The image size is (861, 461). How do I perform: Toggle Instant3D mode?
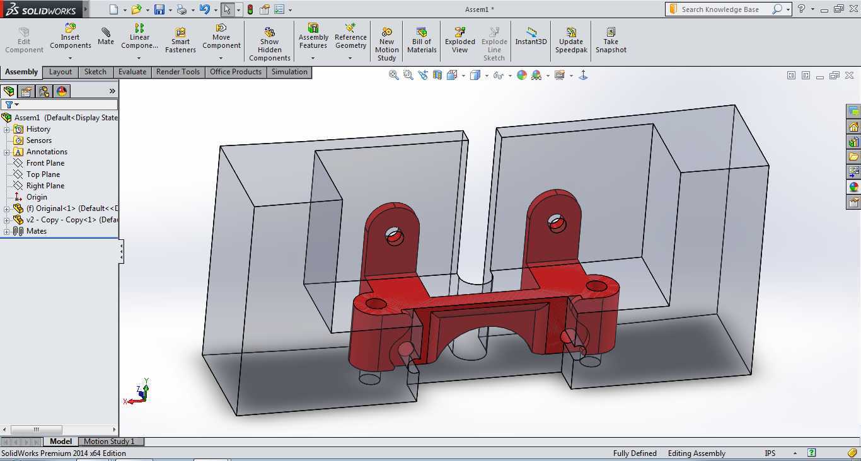click(x=531, y=37)
